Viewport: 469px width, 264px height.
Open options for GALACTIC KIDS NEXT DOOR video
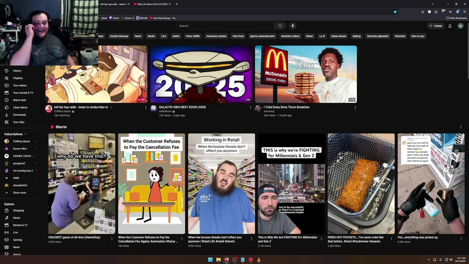coord(251,107)
